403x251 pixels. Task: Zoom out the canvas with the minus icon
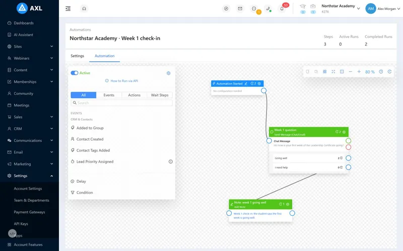click(350, 72)
